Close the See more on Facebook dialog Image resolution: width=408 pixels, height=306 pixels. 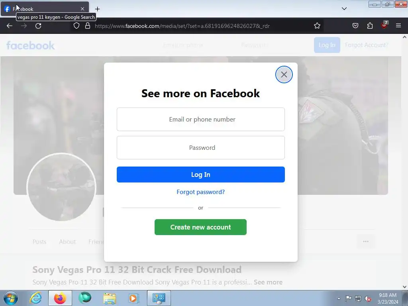[284, 75]
